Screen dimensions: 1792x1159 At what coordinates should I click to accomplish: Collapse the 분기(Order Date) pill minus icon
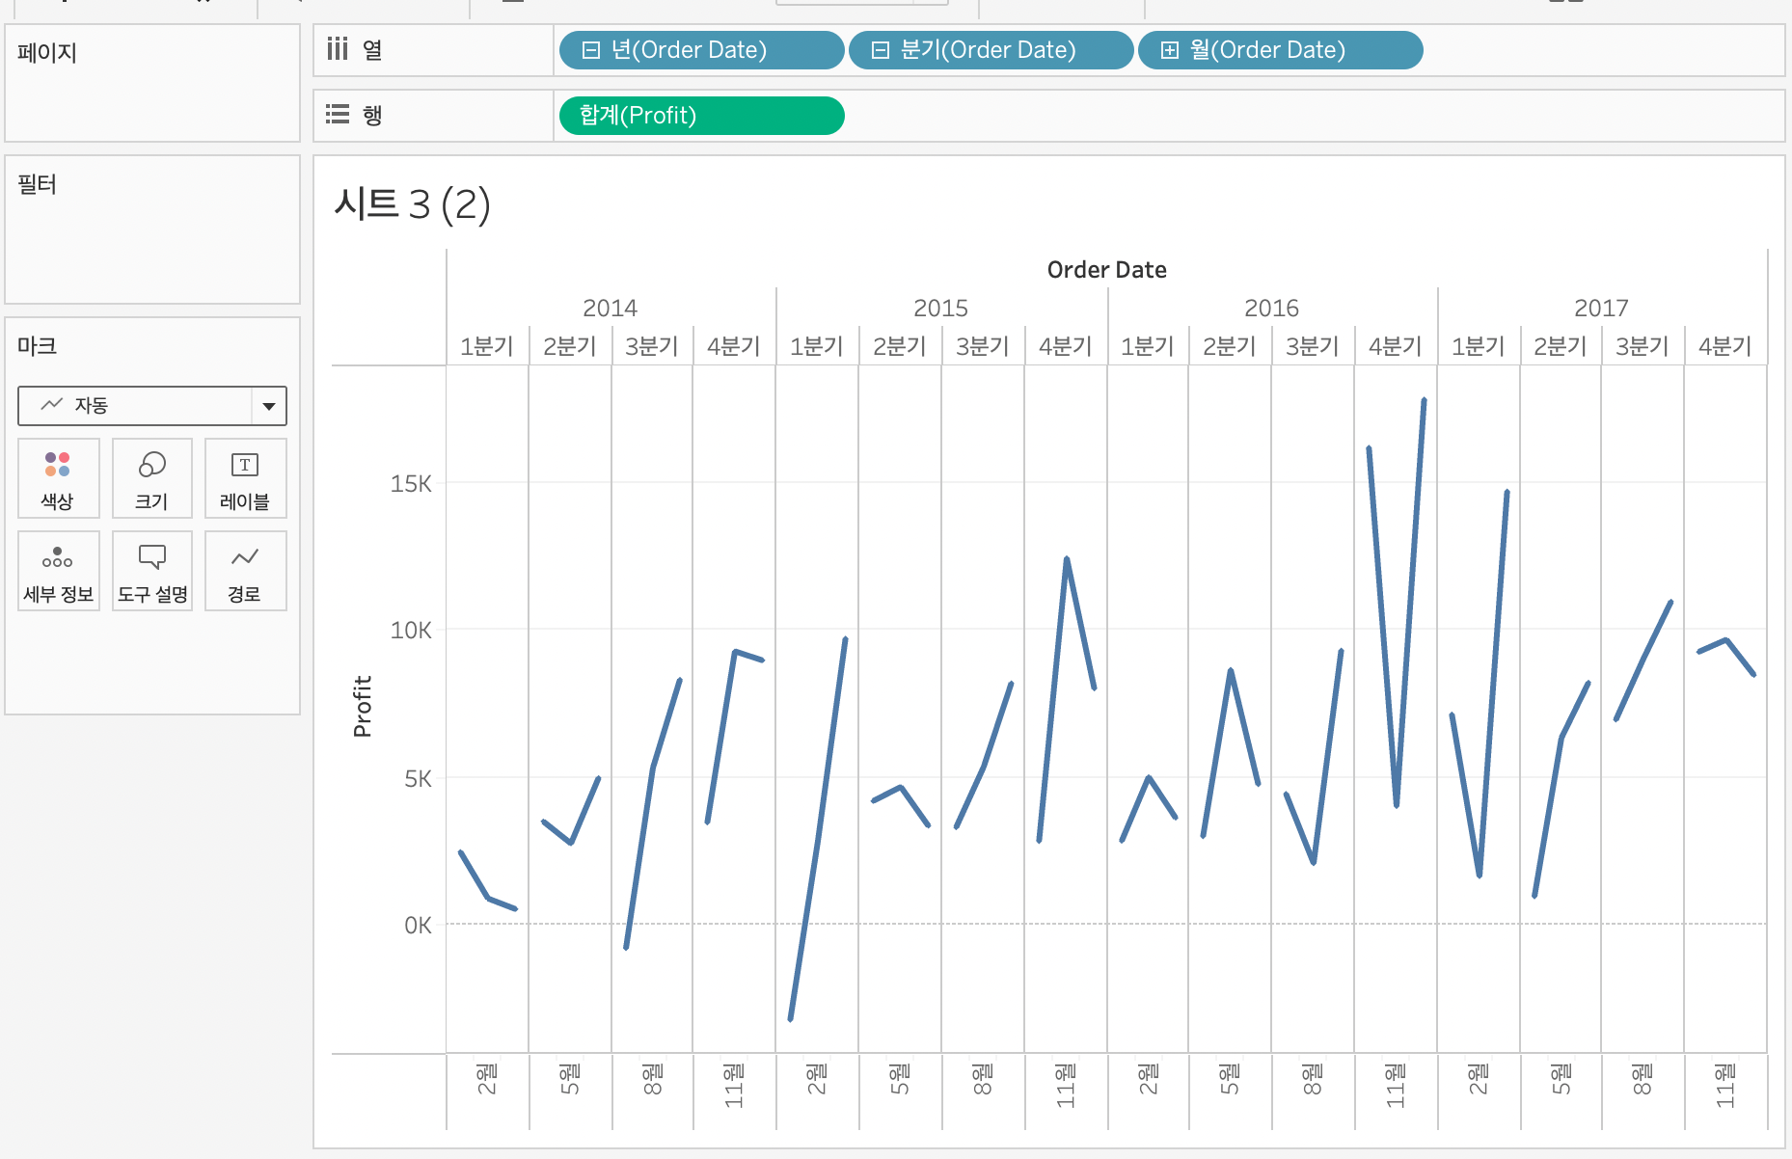pos(880,50)
